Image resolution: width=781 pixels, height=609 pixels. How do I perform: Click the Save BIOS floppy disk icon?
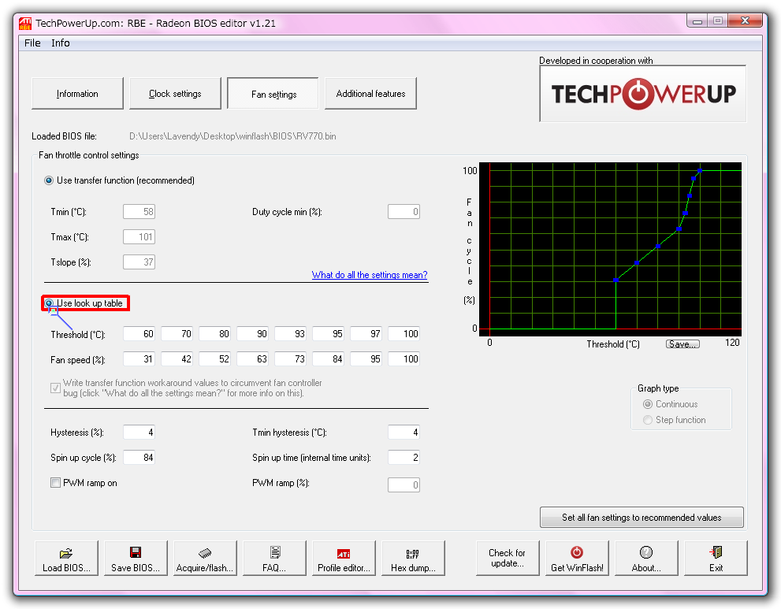tap(136, 552)
